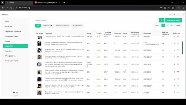
Task: Click the Рейтинг column header
Action: 99,33
